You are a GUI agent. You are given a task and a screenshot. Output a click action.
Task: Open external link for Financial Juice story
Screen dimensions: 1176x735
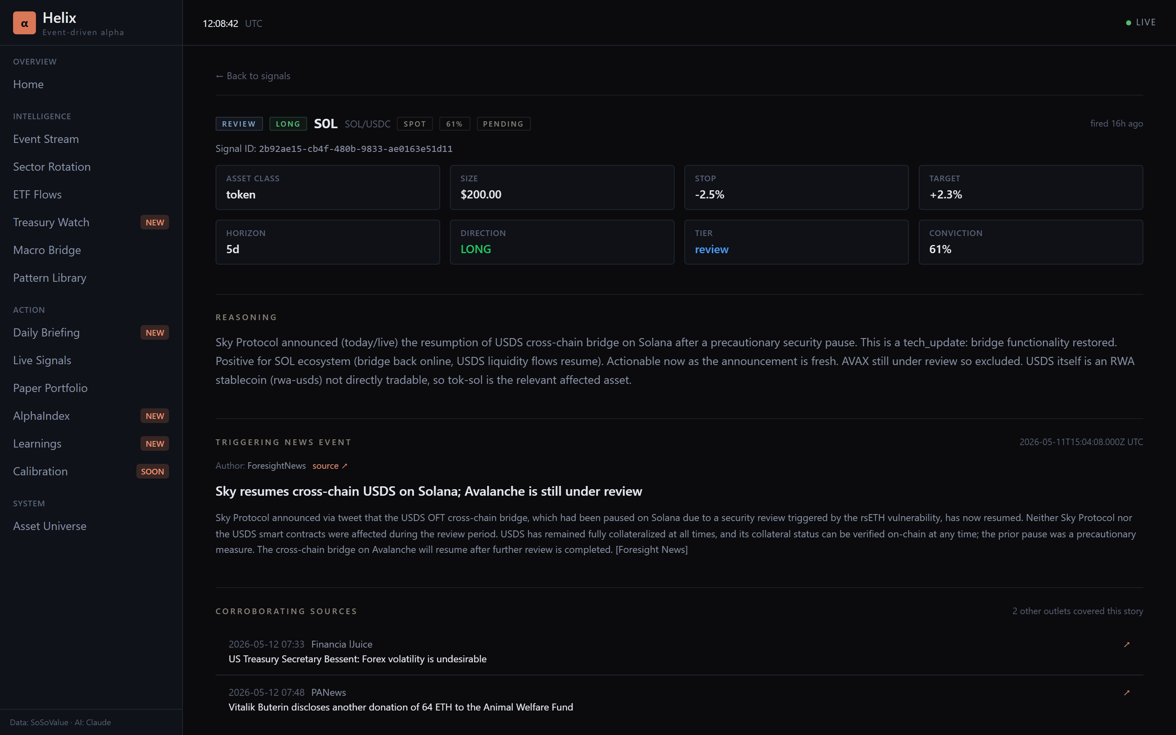(x=1127, y=645)
